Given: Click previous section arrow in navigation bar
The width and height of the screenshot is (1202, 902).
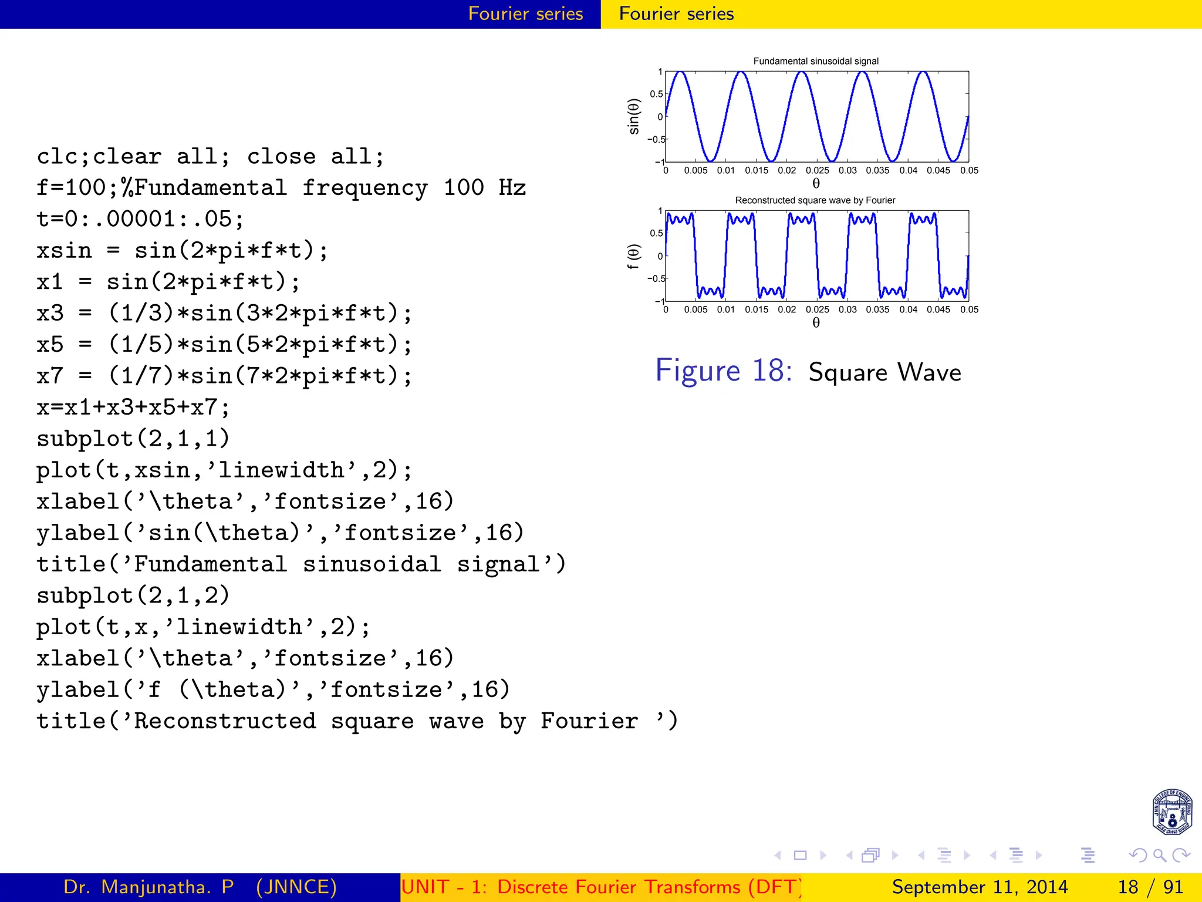Looking at the screenshot, I should click(x=993, y=856).
